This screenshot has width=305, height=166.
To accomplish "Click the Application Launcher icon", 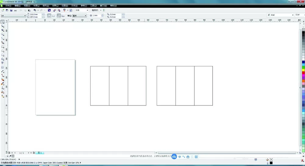I will 64,10.
